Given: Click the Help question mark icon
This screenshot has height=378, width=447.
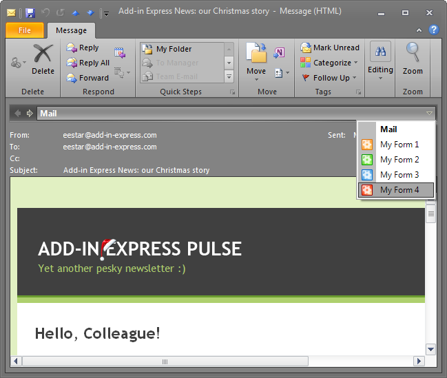Looking at the screenshot, I should tap(434, 30).
